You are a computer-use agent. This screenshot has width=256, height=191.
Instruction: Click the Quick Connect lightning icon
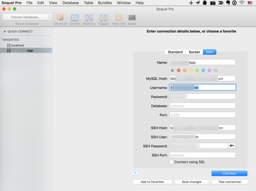click(5, 31)
